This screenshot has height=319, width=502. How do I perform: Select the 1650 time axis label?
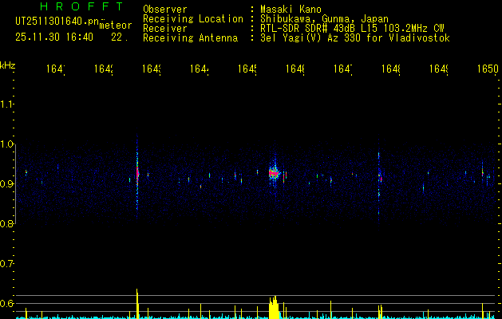pos(488,69)
